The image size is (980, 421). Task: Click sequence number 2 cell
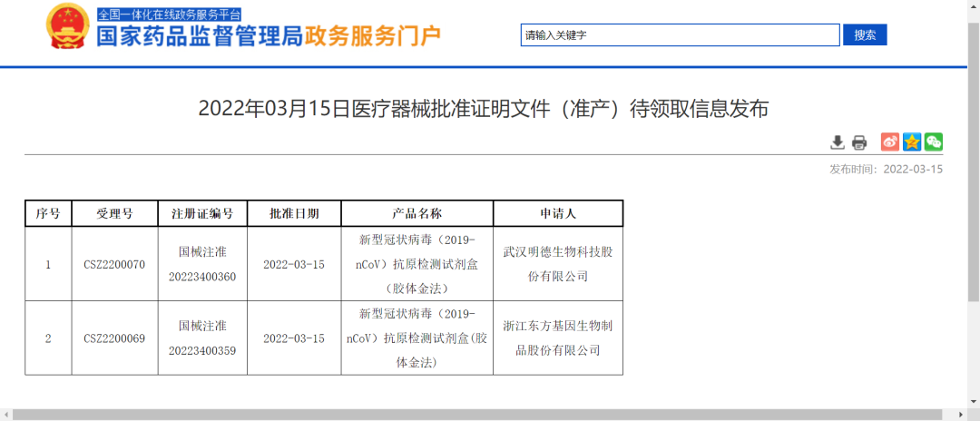point(48,338)
